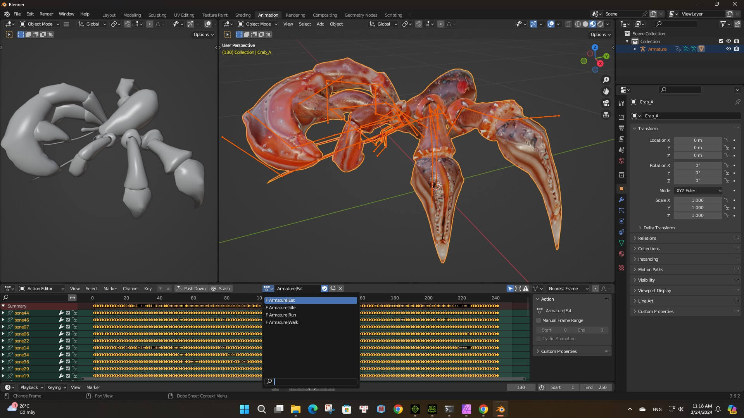Viewport: 744px width, 418px height.
Task: Expand the Armature outliner item
Action: tap(635, 49)
